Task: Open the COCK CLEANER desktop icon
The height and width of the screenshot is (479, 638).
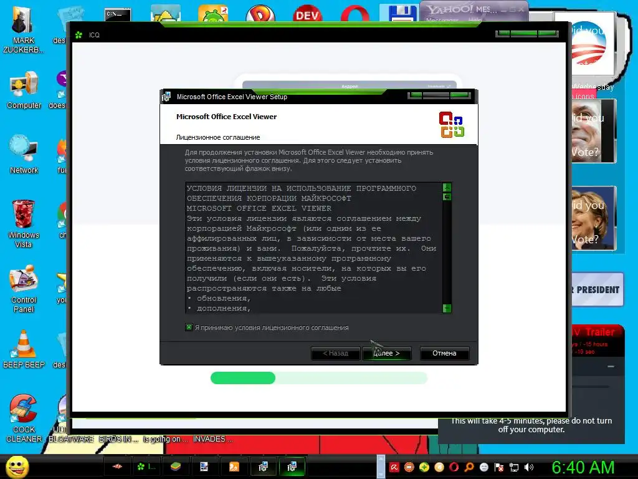Action: 24,419
